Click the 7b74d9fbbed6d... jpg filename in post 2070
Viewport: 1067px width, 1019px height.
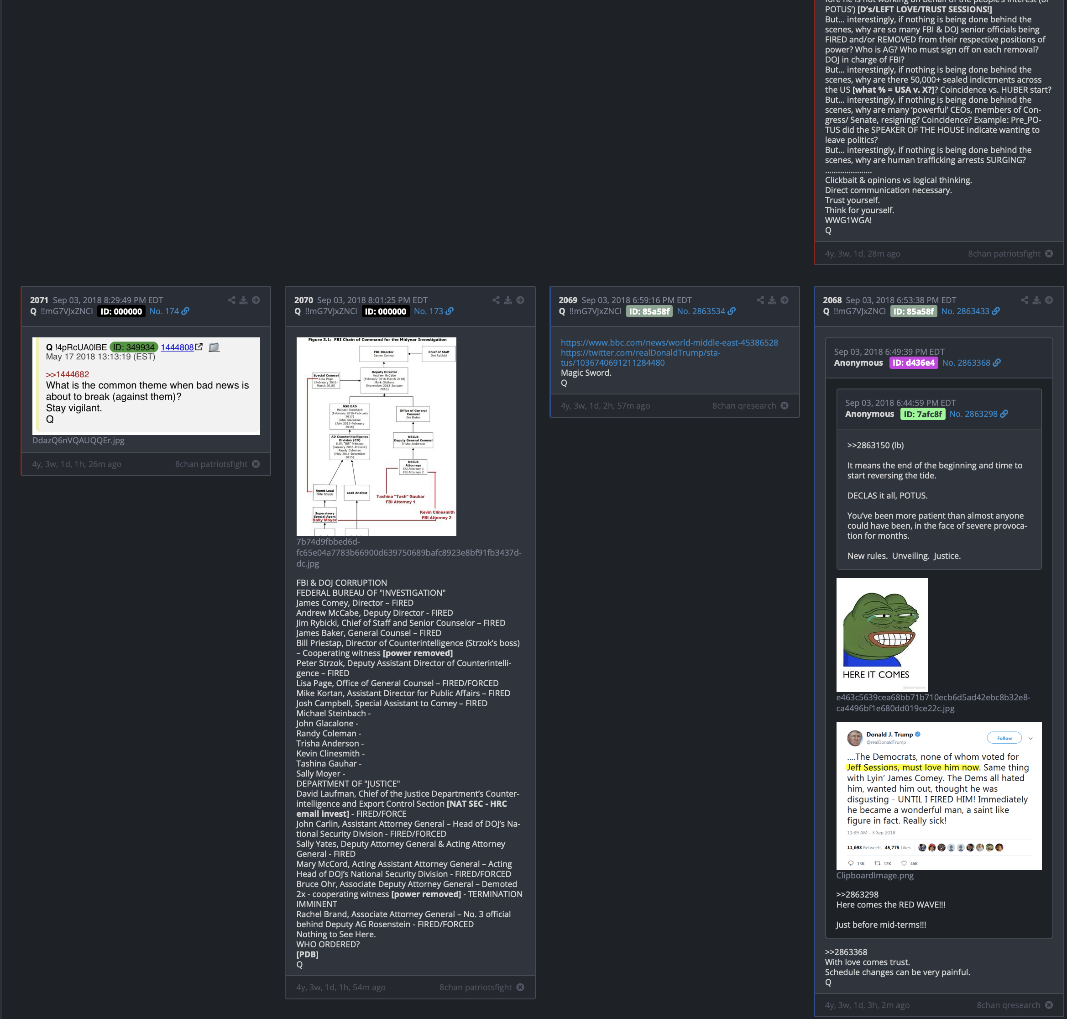(409, 552)
